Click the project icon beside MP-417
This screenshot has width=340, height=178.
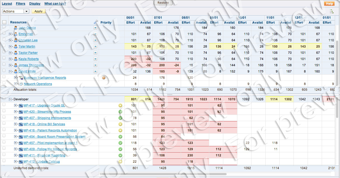pos(21,106)
